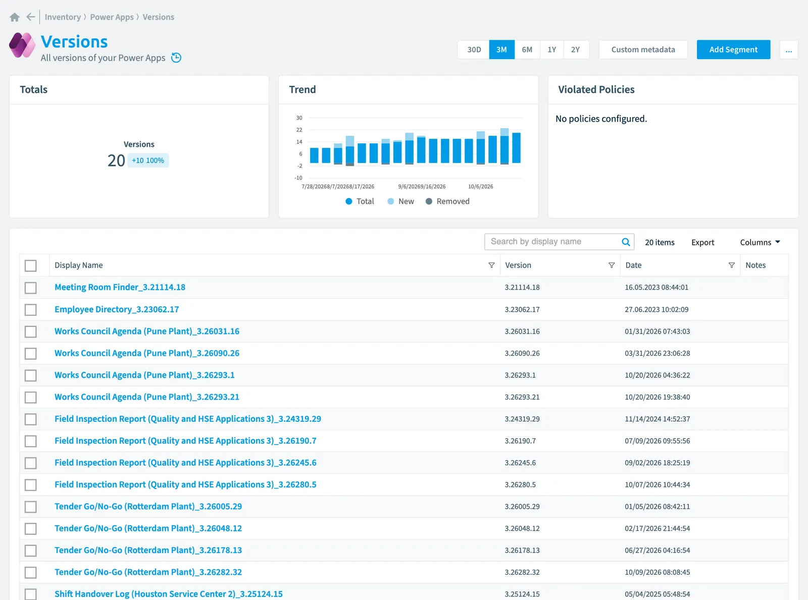Go to the home icon
Screen dimensions: 808x600
pyautogui.click(x=15, y=17)
